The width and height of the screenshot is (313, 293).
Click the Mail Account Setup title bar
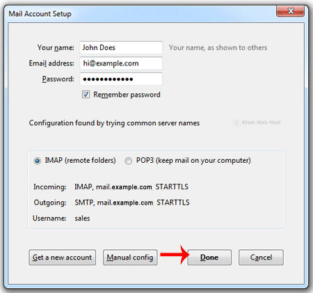(x=139, y=14)
